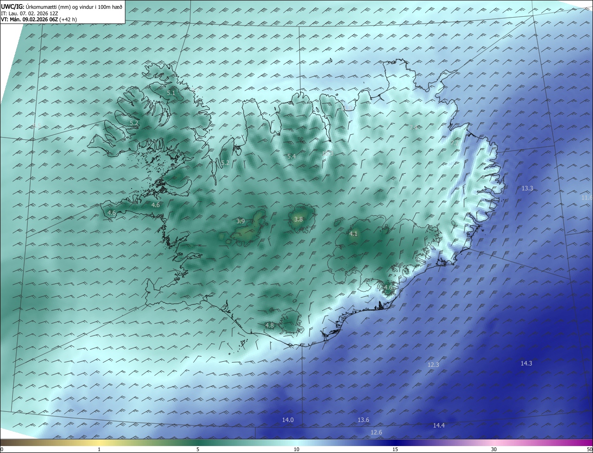Click the 4.8 value near the south coast
Viewport: 593px width, 453px height.
click(x=269, y=326)
